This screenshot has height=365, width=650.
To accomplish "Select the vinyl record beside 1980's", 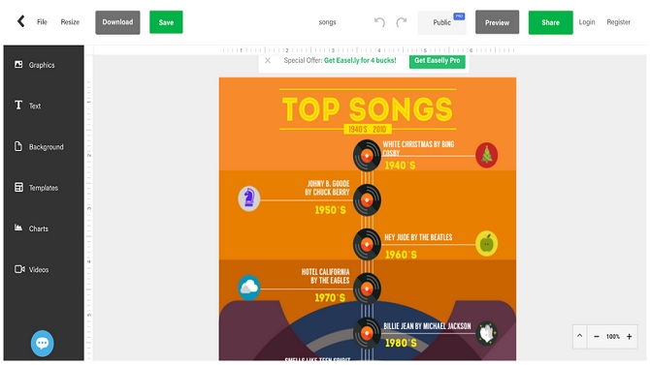I will (367, 333).
